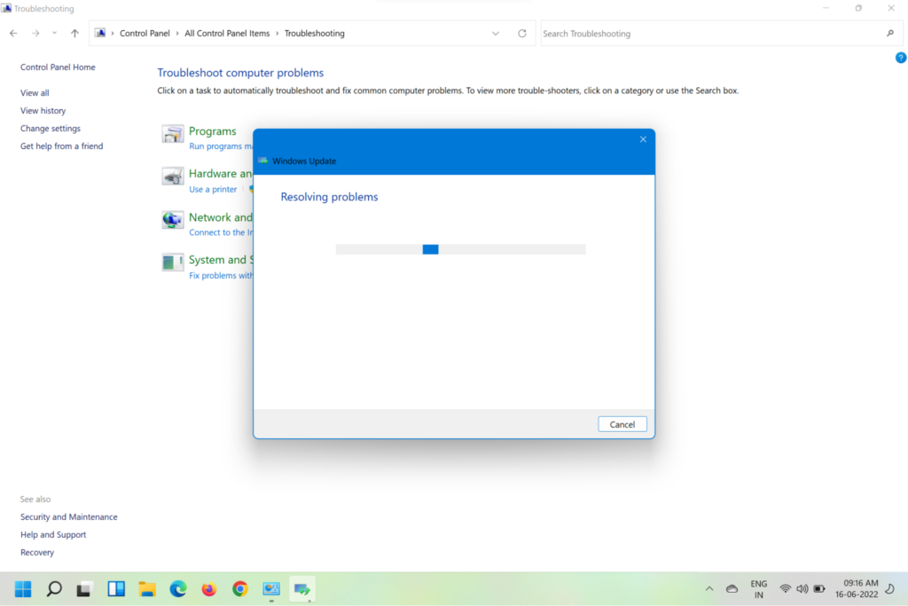The height and width of the screenshot is (606, 908).
Task: Open the blue Help question mark icon
Action: 901,58
